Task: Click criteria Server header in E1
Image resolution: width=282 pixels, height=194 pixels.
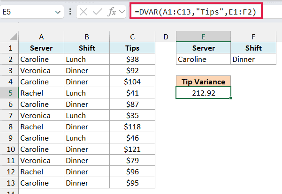Action: tap(204, 48)
